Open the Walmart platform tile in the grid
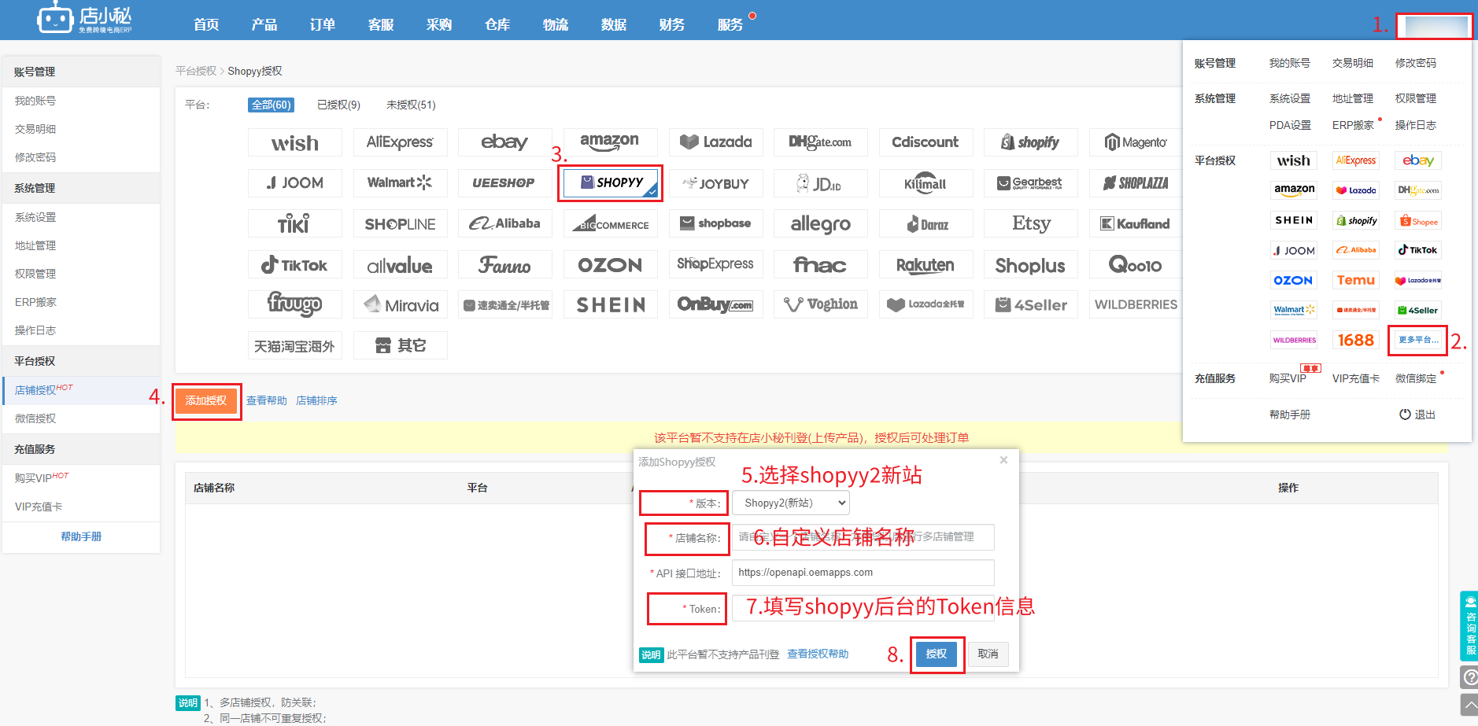1478x726 pixels. tap(400, 183)
